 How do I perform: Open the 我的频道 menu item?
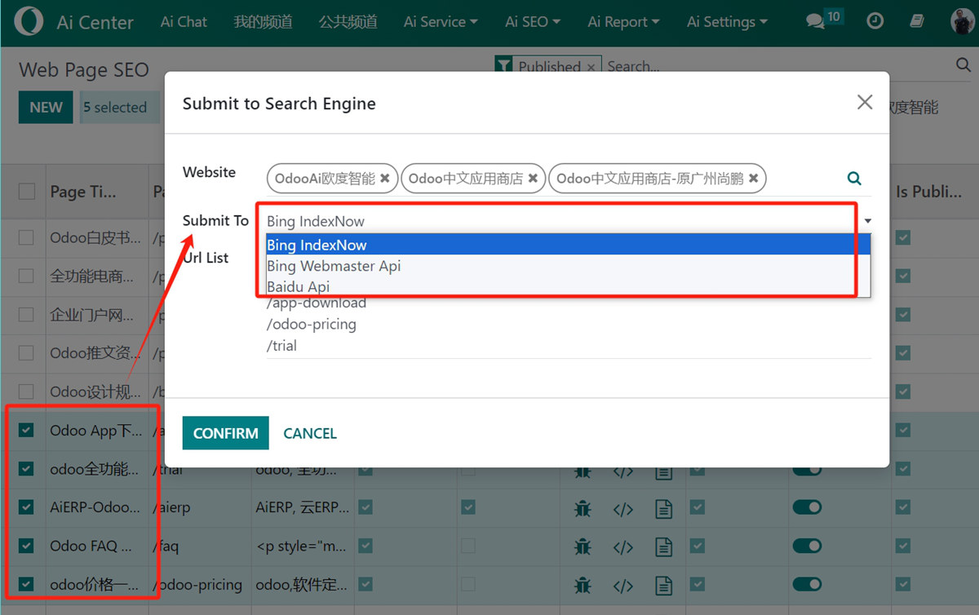[263, 22]
